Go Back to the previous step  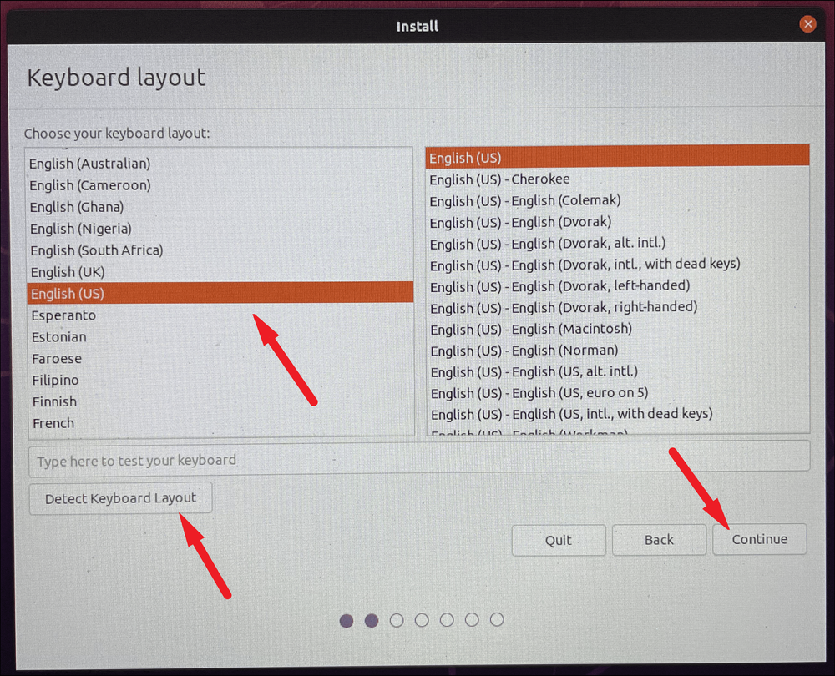[659, 540]
